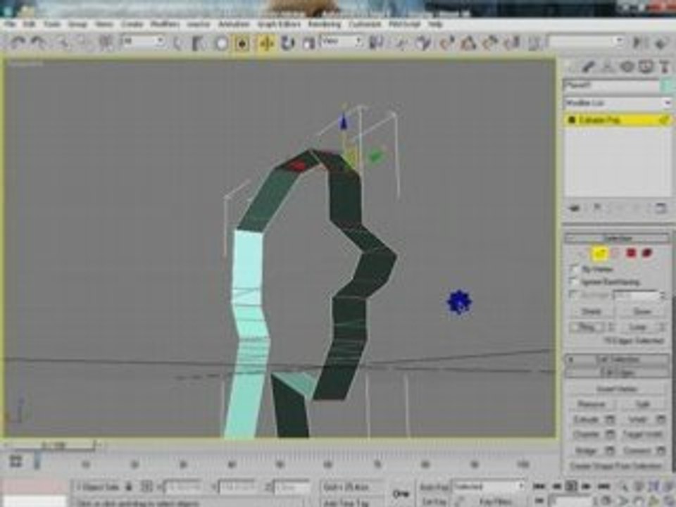The height and width of the screenshot is (507, 676).
Task: Enable the By Angle checkbox
Action: (x=574, y=295)
